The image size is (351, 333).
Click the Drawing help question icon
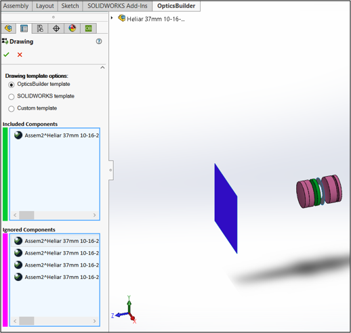(99, 41)
